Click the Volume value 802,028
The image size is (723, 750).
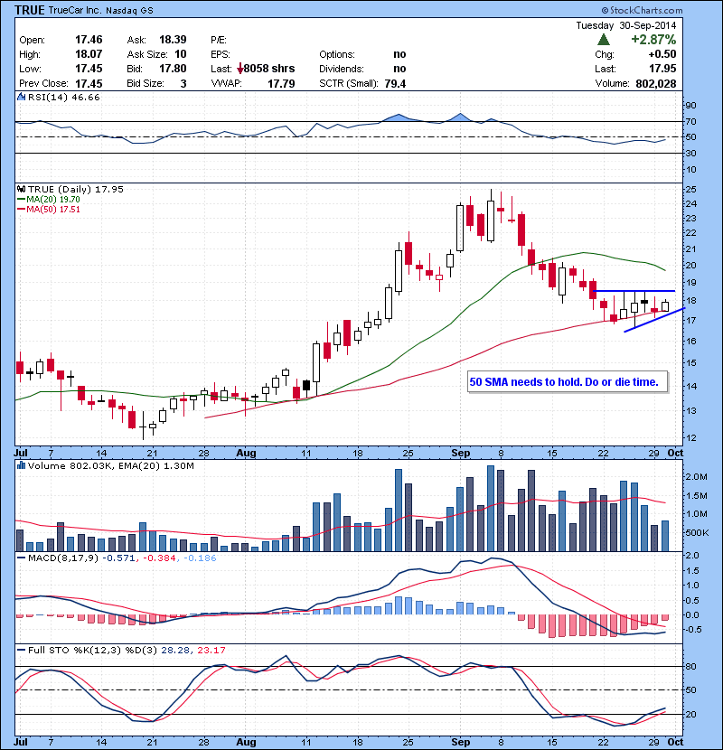[x=656, y=84]
